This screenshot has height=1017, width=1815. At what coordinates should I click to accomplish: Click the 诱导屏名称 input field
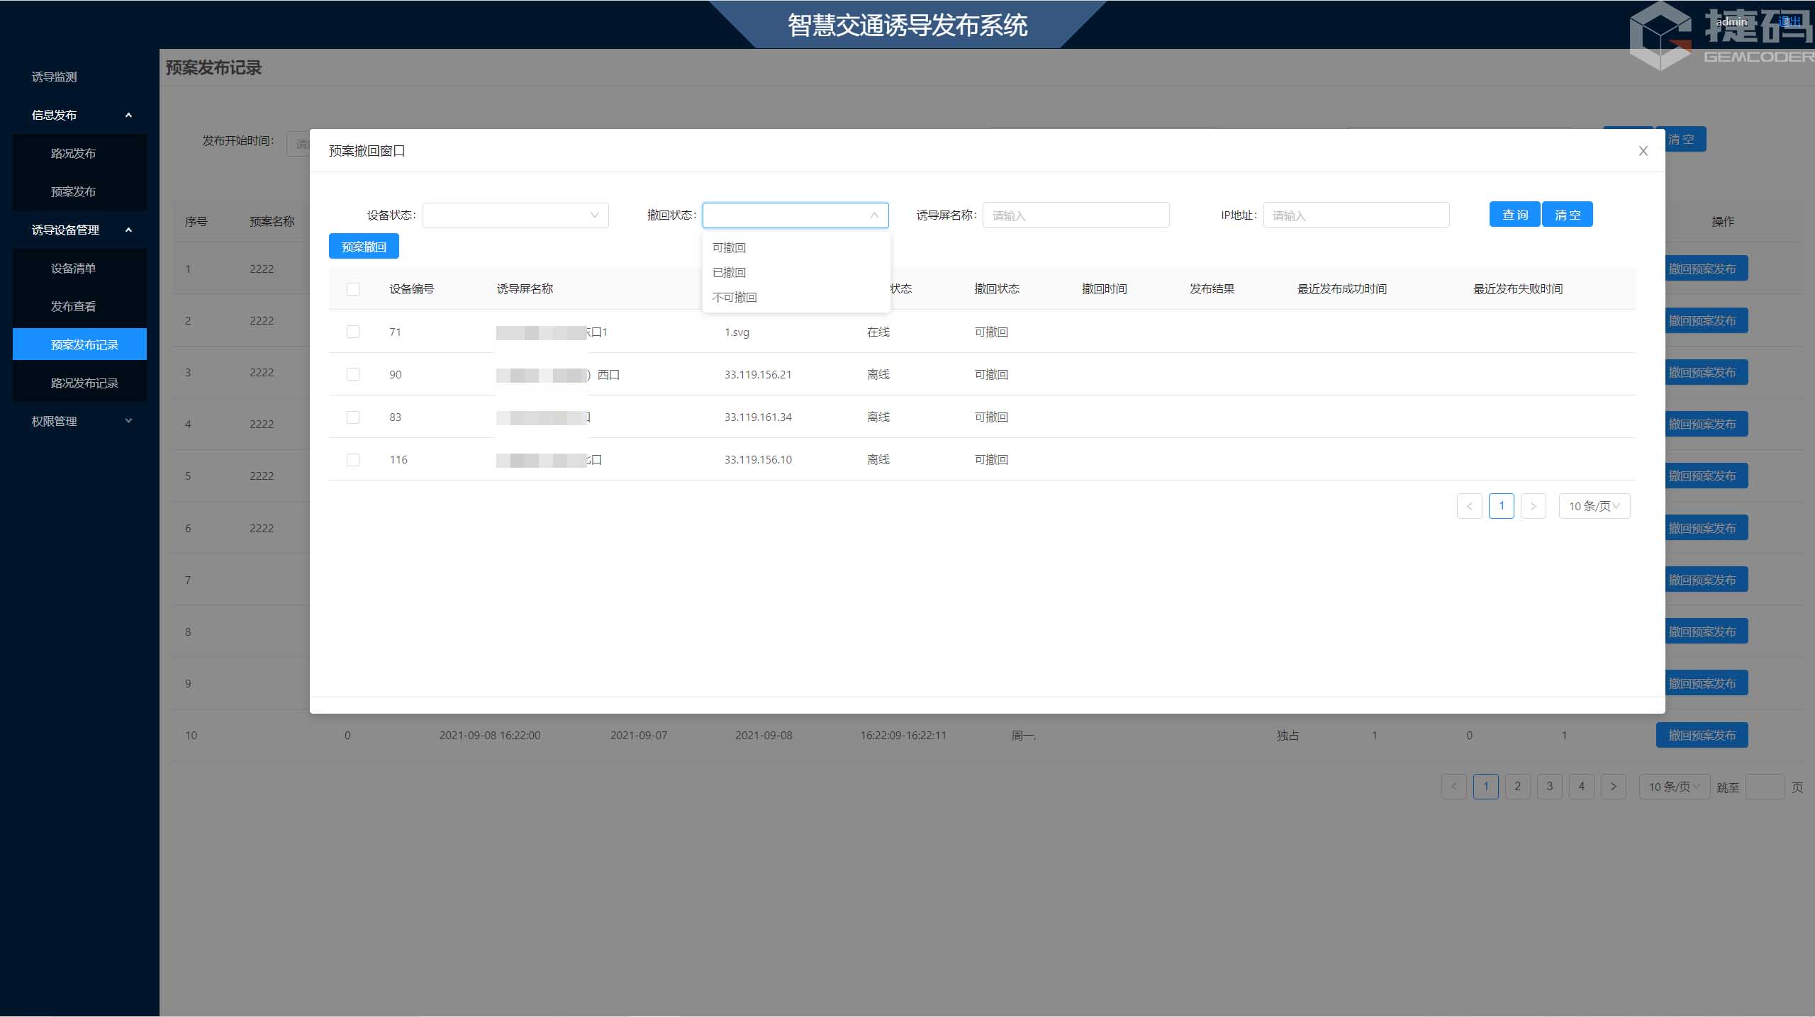click(1076, 215)
